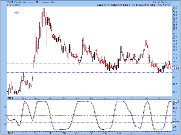
Task: Click the date label 24-Dec-2020
Action: [13, 5]
